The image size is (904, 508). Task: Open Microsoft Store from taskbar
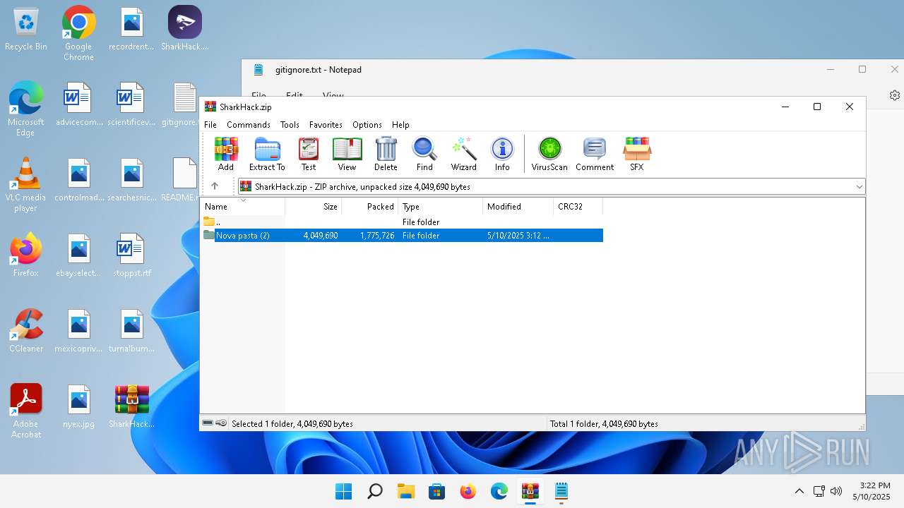click(437, 491)
